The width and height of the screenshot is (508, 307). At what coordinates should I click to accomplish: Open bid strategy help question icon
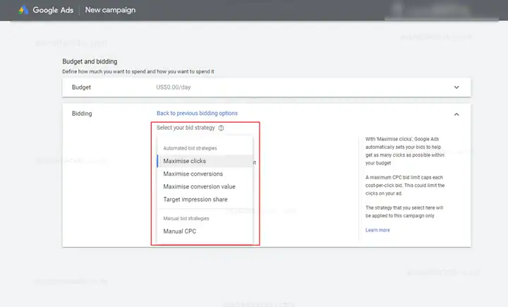point(221,128)
